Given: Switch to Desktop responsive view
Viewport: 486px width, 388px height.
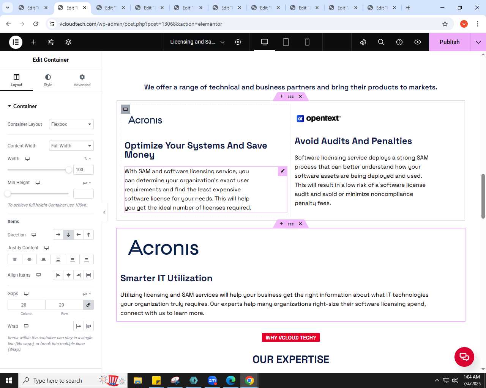Looking at the screenshot, I should click(x=265, y=42).
